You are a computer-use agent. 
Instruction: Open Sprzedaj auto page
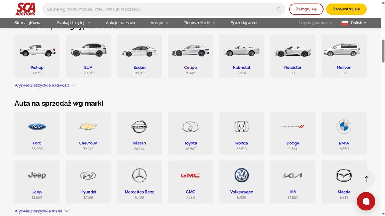point(243,23)
